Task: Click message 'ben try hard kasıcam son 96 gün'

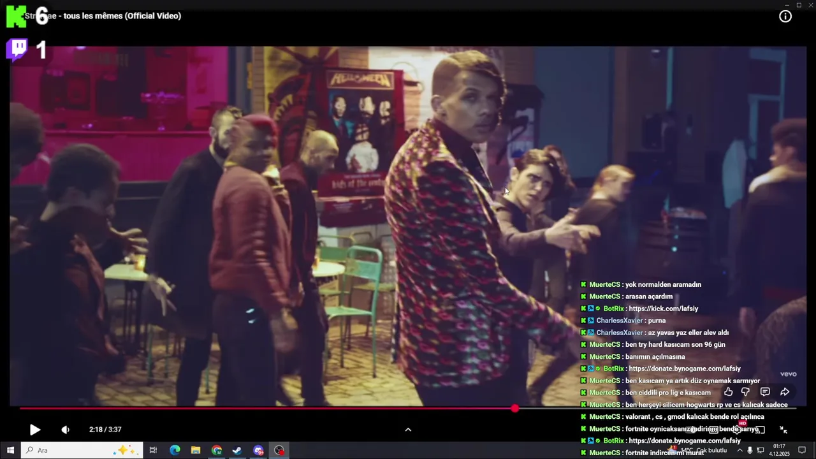Action: pos(675,345)
